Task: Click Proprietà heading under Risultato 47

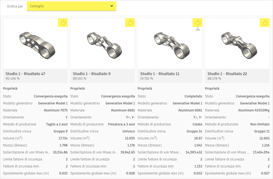Action: click(x=10, y=89)
